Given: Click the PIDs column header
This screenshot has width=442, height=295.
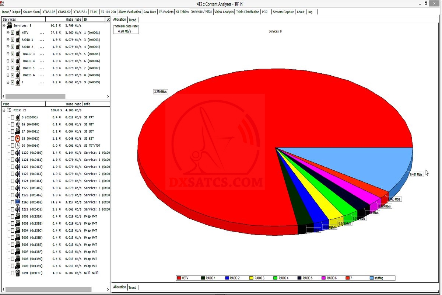Looking at the screenshot, I should 23,104.
